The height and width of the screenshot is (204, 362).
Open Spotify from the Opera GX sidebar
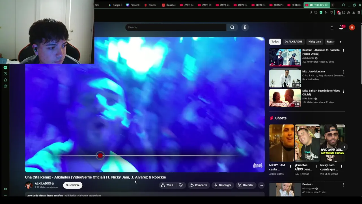(x=5, y=67)
